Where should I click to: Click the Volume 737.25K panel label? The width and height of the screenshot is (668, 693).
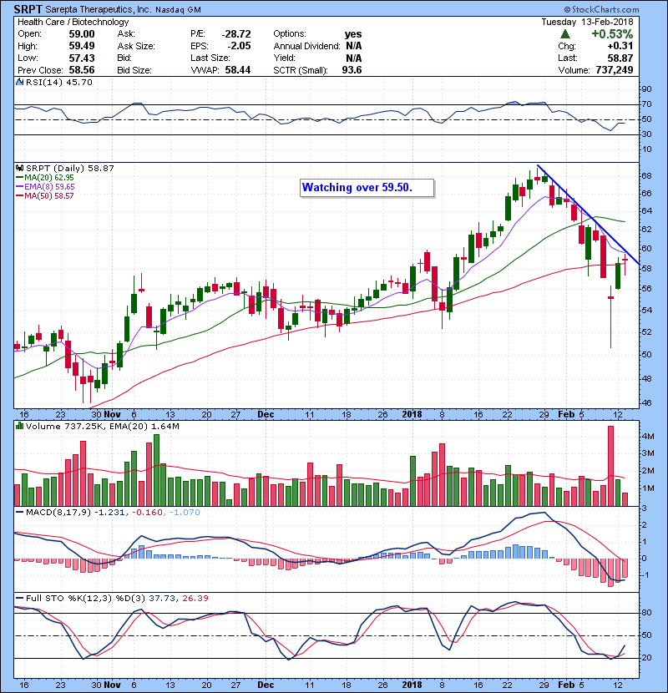(x=64, y=427)
